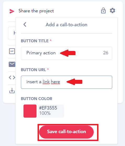125x146 pixels.
Task: Click the Button Title input field
Action: (67, 53)
